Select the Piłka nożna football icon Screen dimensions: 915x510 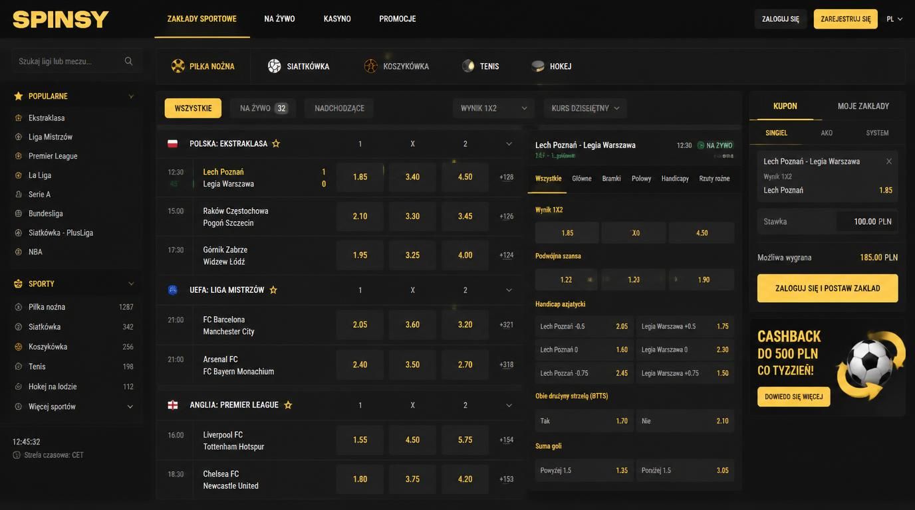(178, 66)
